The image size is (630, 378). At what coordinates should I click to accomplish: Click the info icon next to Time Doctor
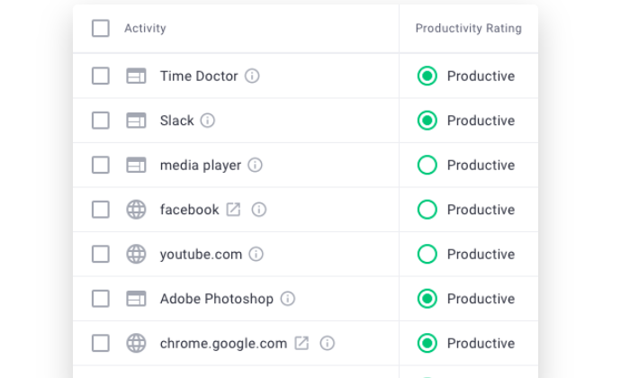[x=252, y=76]
